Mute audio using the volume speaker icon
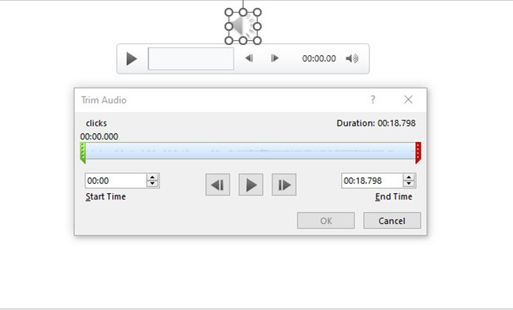This screenshot has width=513, height=310. click(x=352, y=58)
